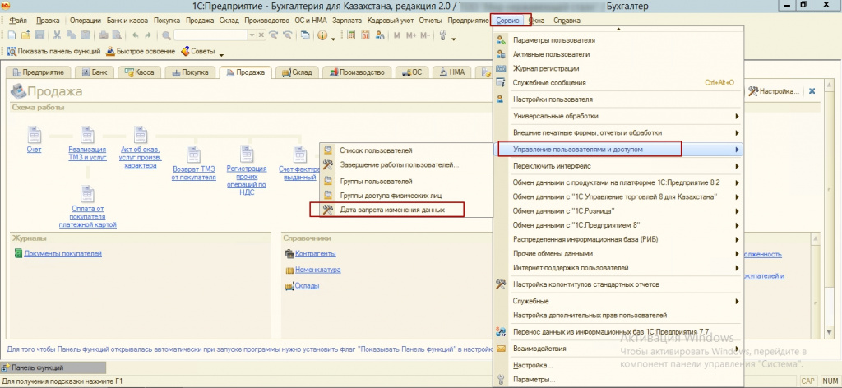Click the Redo arrow icon
Screen dimensions: 842x388
148,35
